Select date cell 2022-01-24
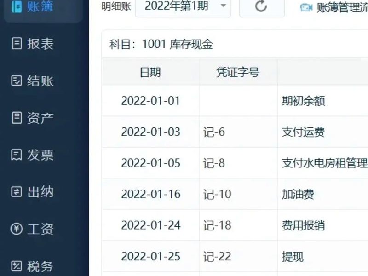The image size is (368, 276). pyautogui.click(x=150, y=225)
